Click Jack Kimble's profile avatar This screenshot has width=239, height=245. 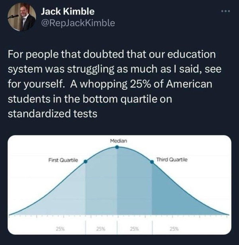point(22,17)
